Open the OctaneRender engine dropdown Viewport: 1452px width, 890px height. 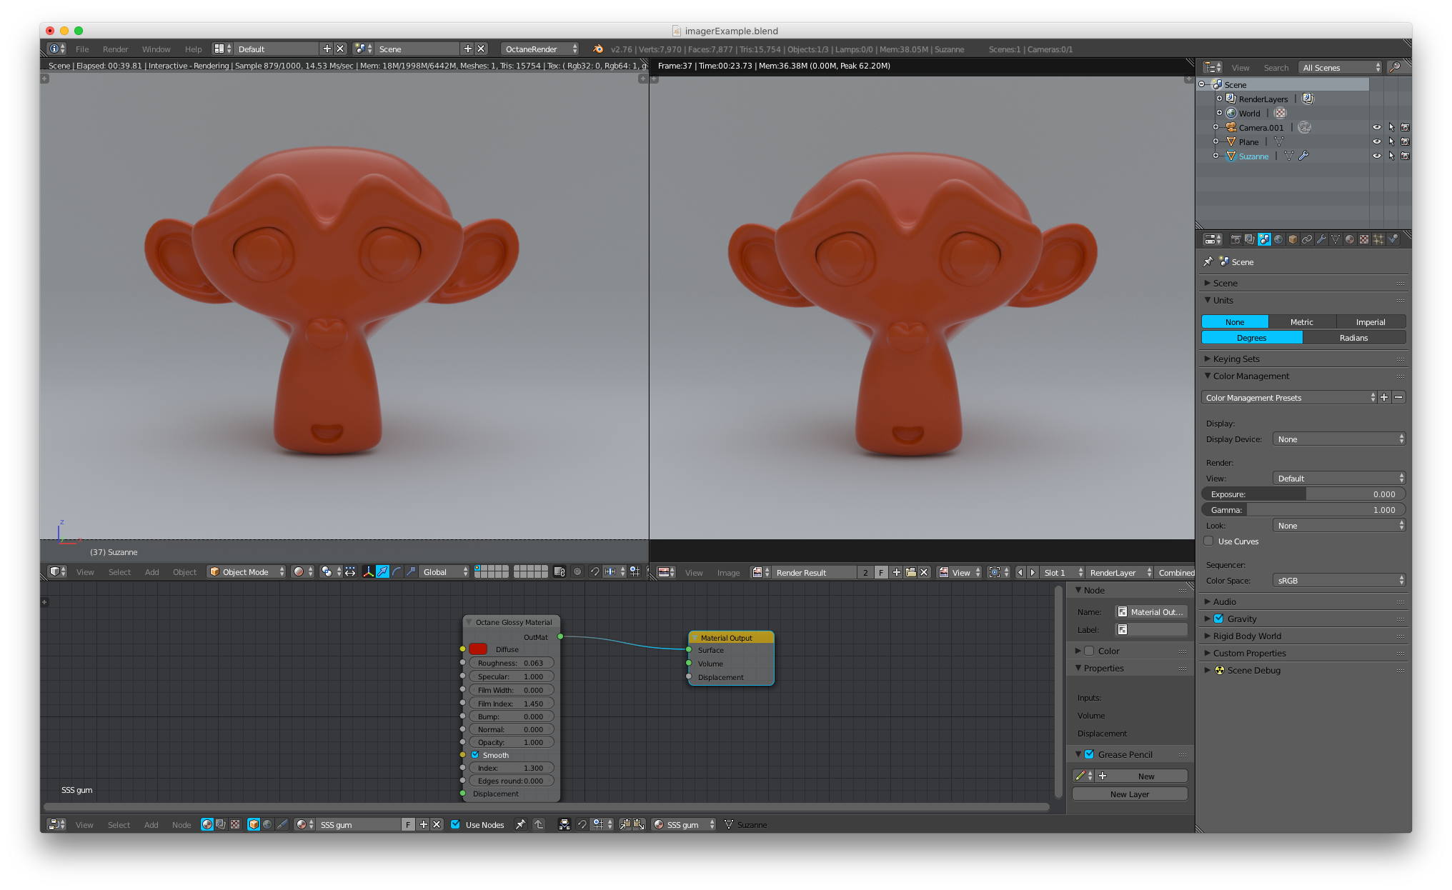point(540,49)
